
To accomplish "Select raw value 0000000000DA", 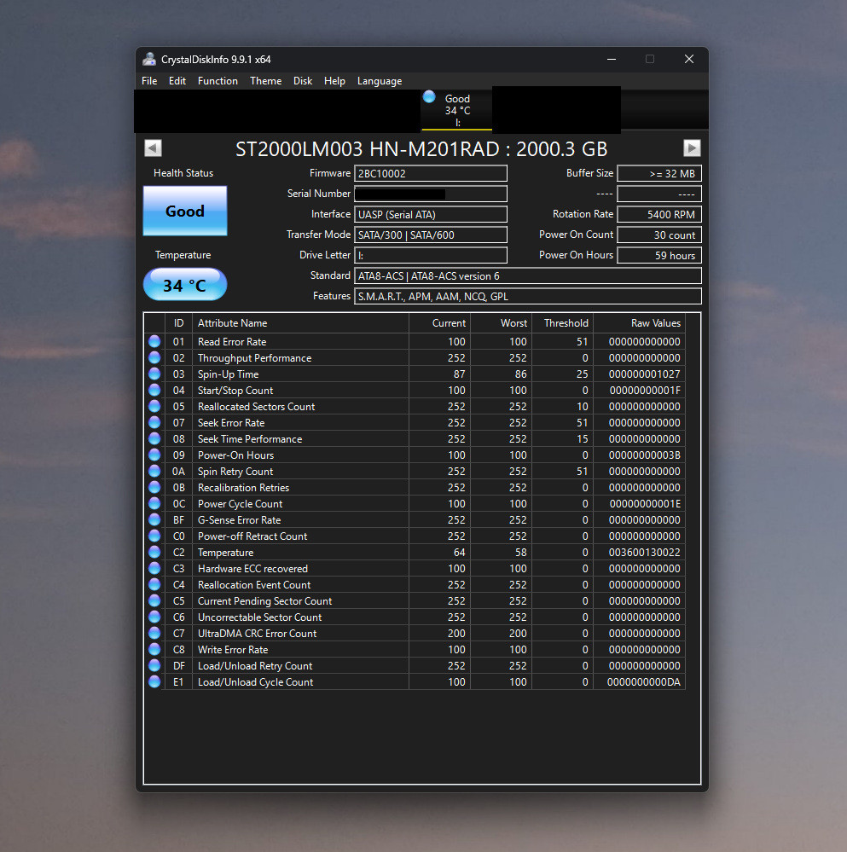I will click(x=643, y=682).
